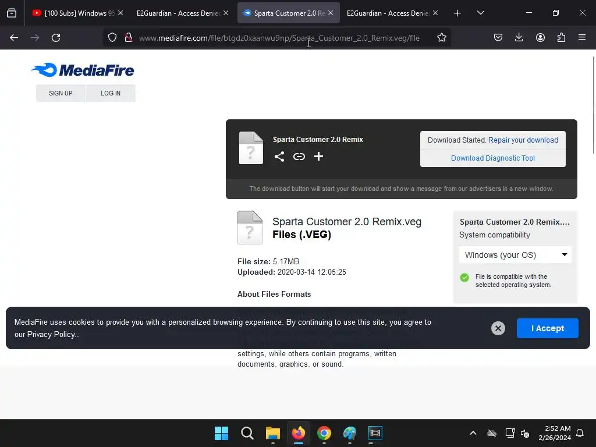Open the extensions puzzle icon
596x447 pixels.
point(561,37)
